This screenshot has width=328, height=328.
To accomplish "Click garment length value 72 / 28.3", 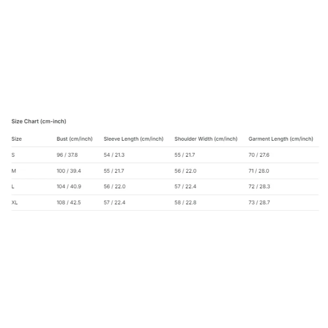I will coord(259,187).
